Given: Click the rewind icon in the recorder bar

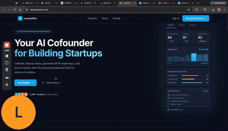Looking at the screenshot, I should tap(7, 78).
